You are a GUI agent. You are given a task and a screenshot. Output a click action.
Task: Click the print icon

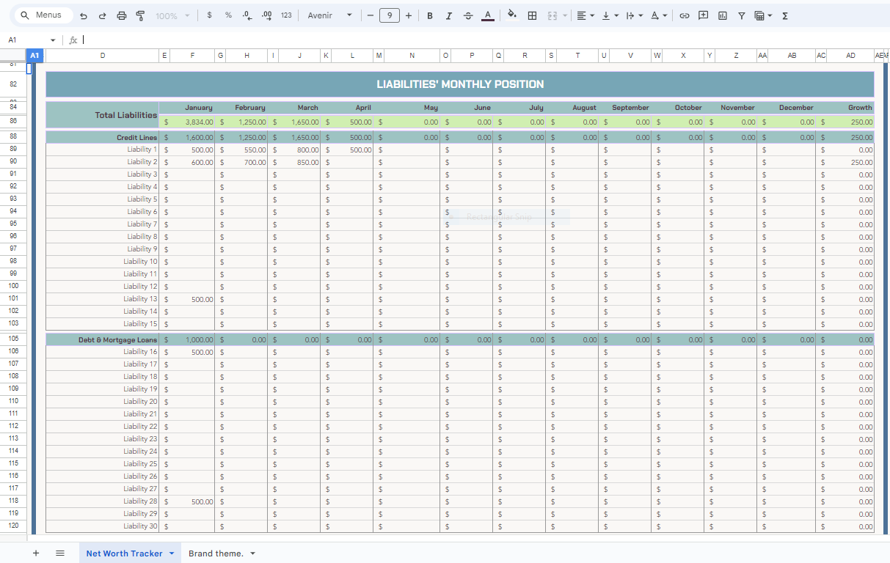tap(121, 15)
